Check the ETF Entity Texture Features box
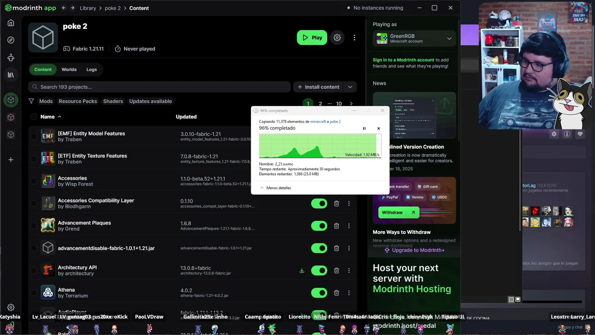595x335 pixels. click(33, 159)
